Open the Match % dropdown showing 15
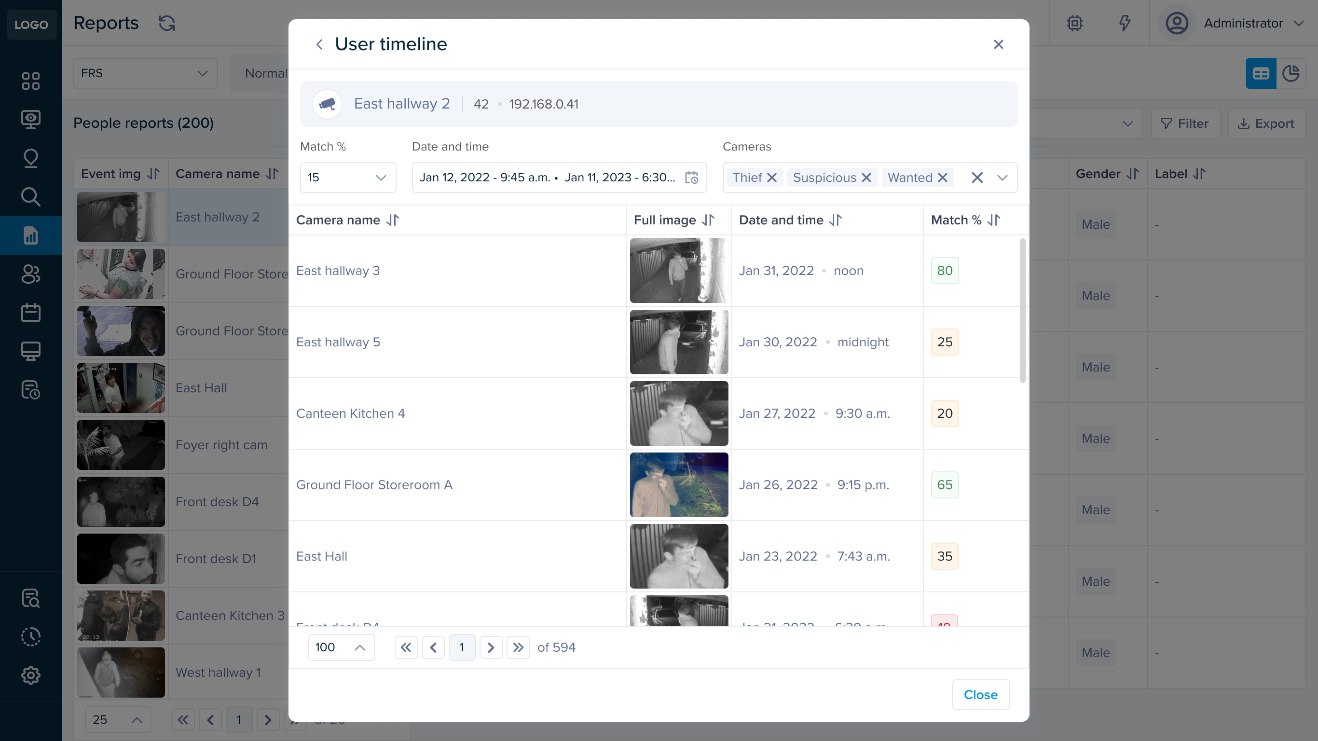This screenshot has height=741, width=1318. (347, 178)
